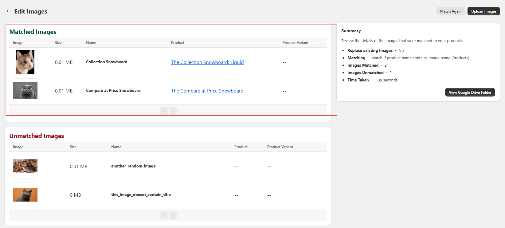This screenshot has width=505, height=228.
Task: Click the this_image_doesnt_contain_title name text
Action: [141, 195]
